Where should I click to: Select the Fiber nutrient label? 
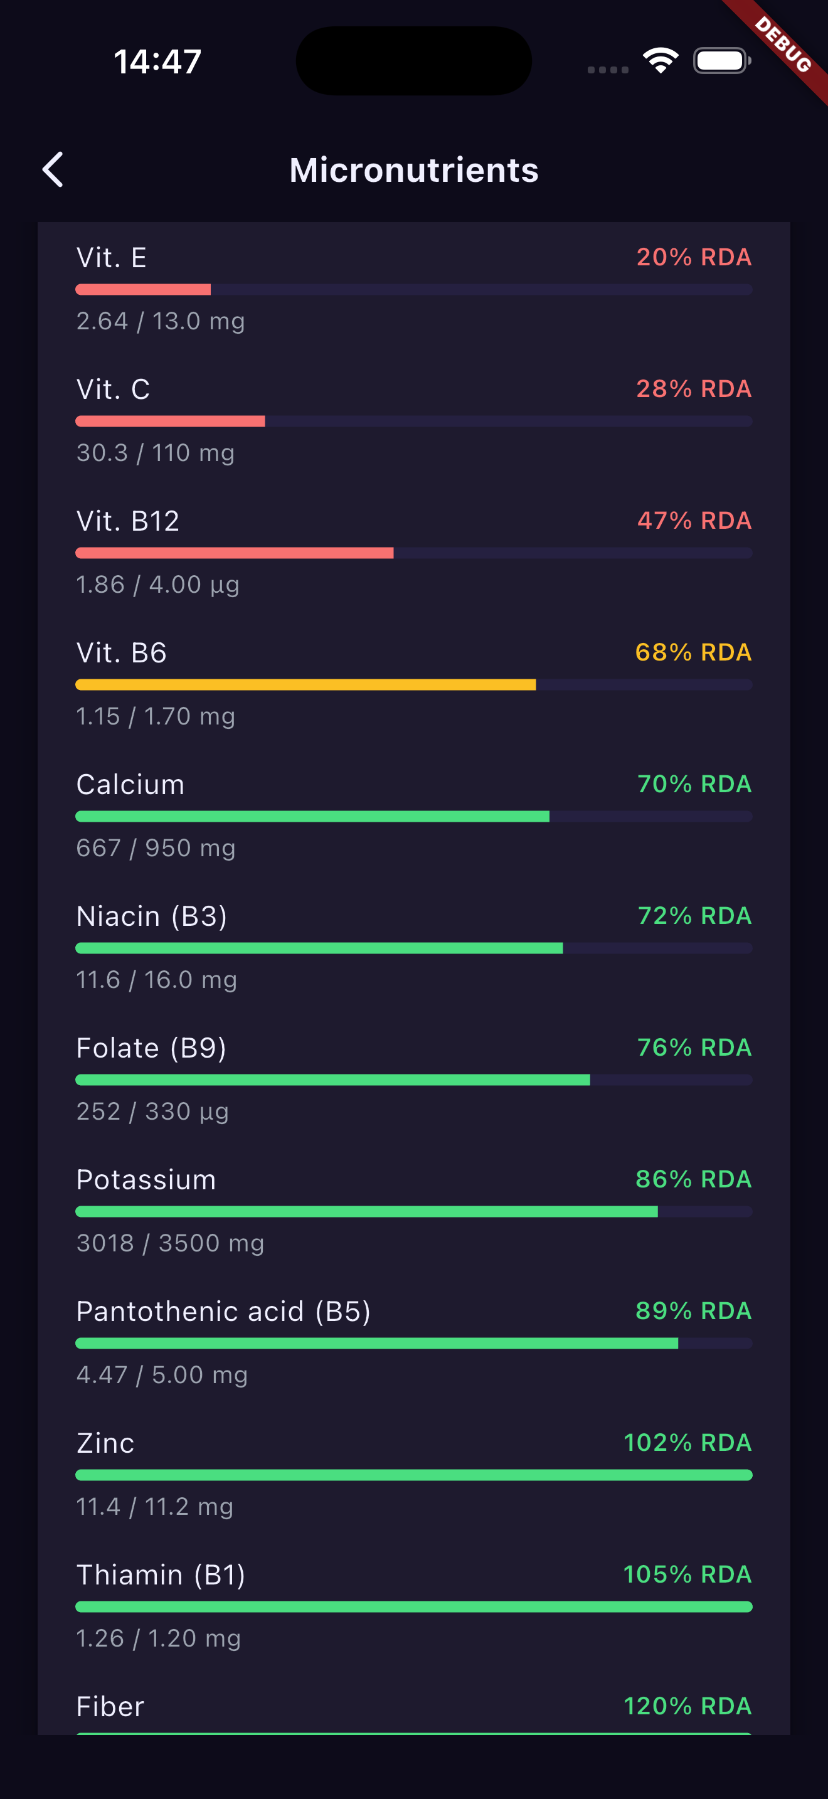point(110,1706)
